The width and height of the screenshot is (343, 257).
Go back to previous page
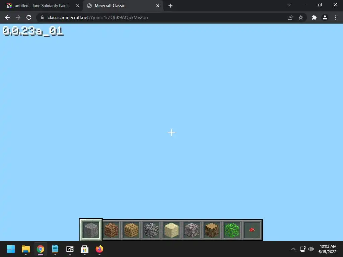pyautogui.click(x=7, y=17)
